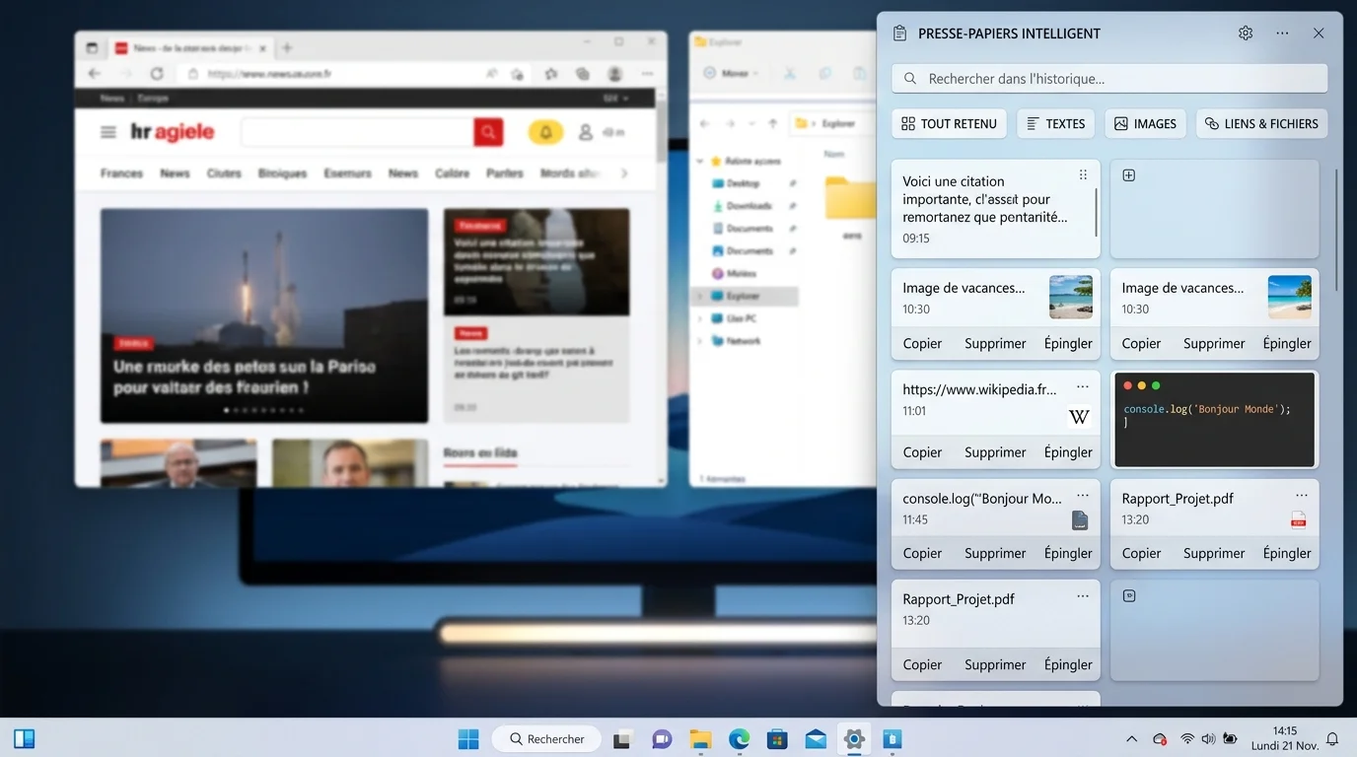Image resolution: width=1357 pixels, height=757 pixels.
Task: Open the browser settings and more menu
Action: point(648,74)
